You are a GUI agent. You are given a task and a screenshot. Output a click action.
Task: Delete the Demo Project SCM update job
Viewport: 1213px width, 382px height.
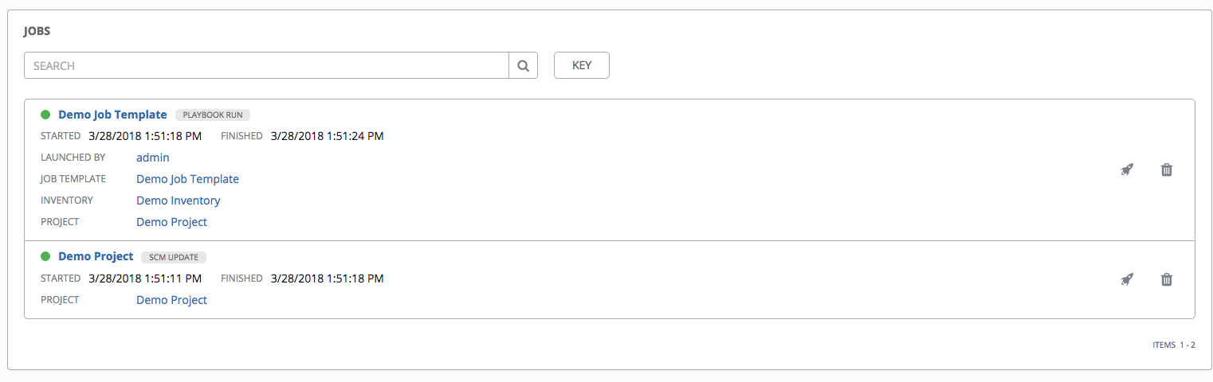1167,279
